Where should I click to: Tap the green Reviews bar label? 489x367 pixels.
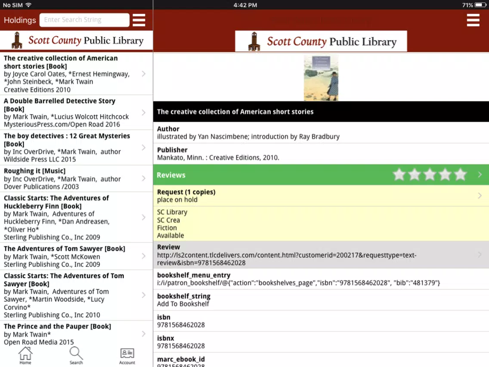coord(171,175)
